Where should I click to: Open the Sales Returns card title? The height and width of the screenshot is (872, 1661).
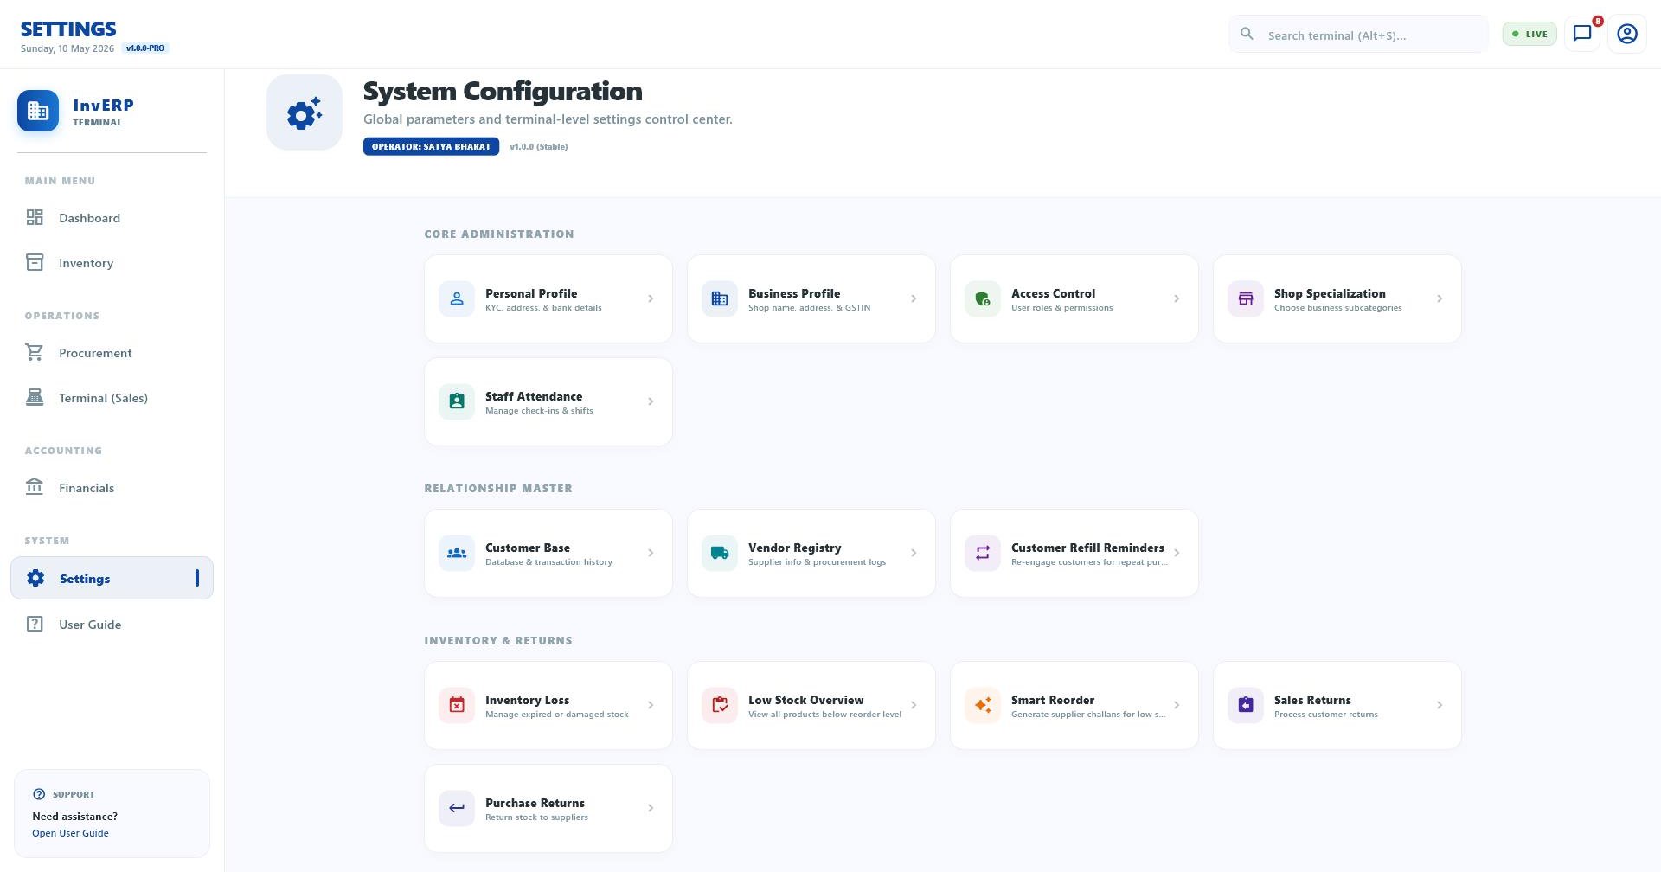pos(1312,701)
